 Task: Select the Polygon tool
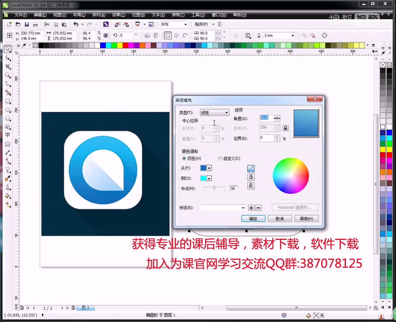(8, 119)
